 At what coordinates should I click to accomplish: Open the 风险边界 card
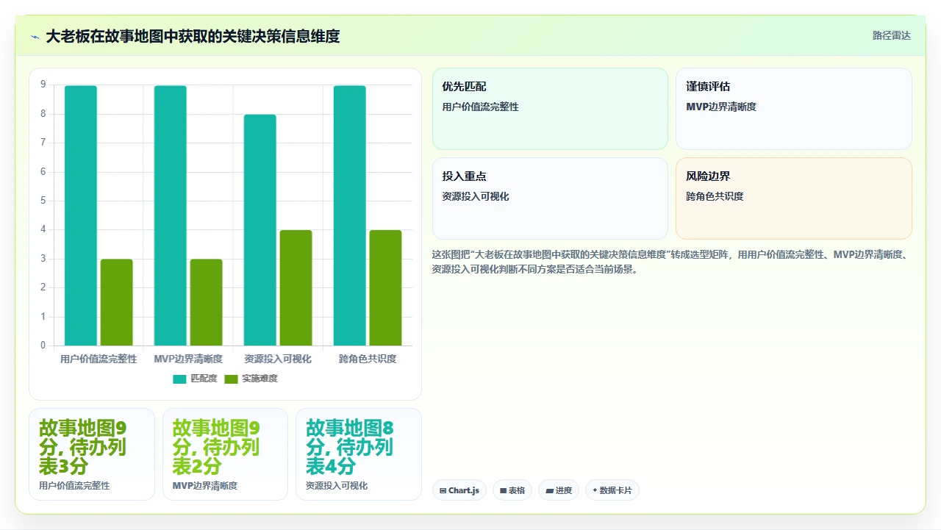coord(794,198)
